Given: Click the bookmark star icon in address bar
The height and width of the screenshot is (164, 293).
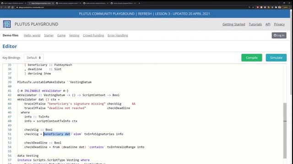Looking at the screenshot, I should tap(253, 7).
